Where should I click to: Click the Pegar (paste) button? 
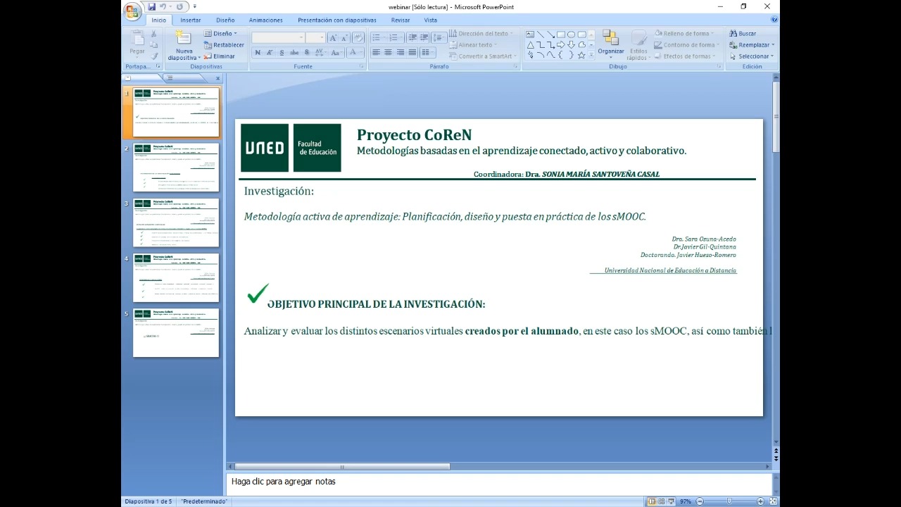coord(137,44)
